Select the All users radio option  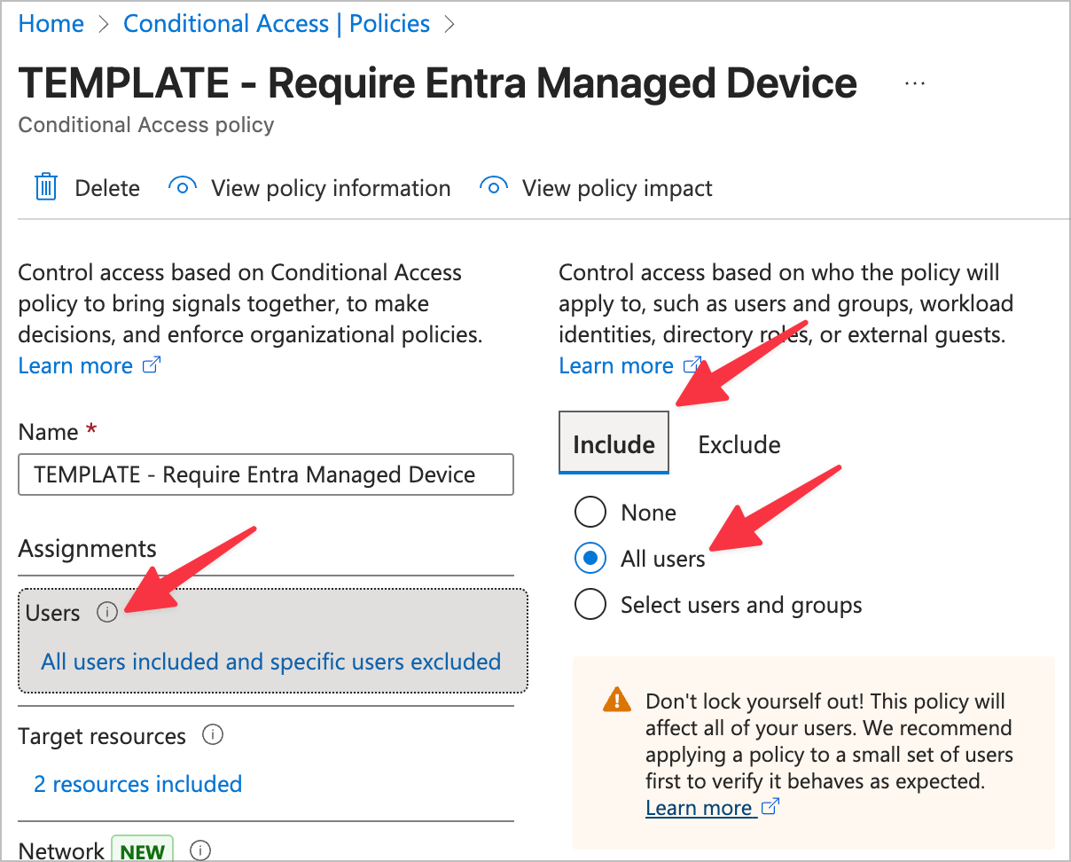[x=590, y=559]
